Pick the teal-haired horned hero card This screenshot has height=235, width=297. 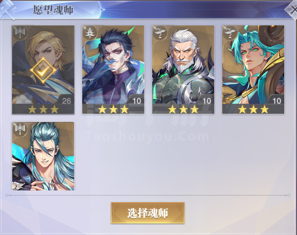click(x=253, y=70)
